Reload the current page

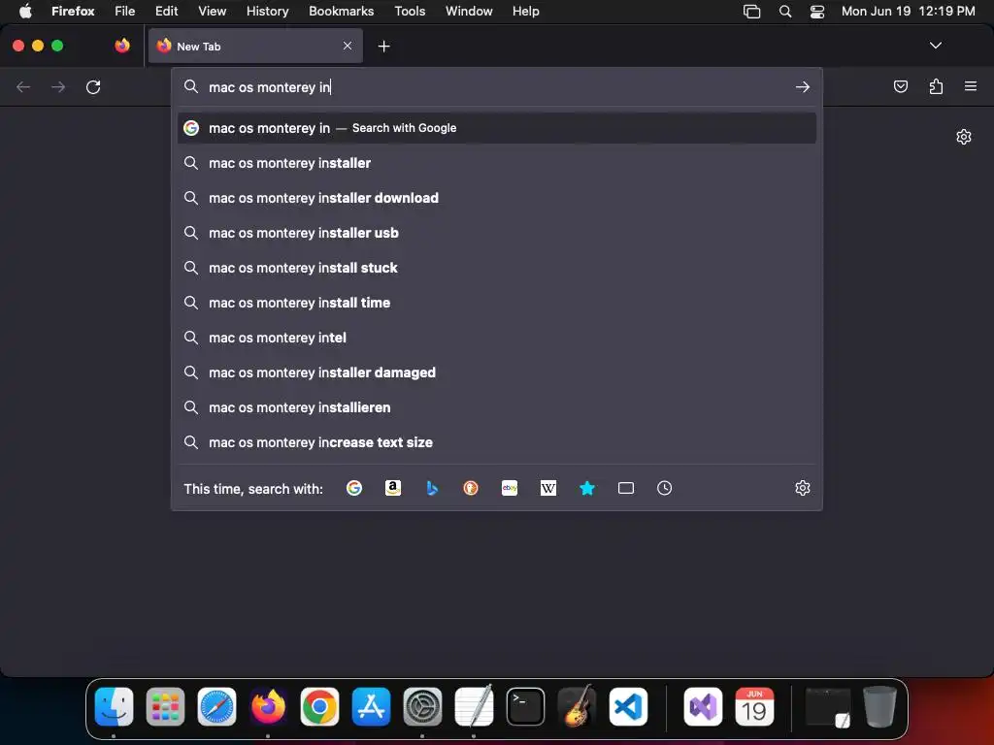pos(93,86)
